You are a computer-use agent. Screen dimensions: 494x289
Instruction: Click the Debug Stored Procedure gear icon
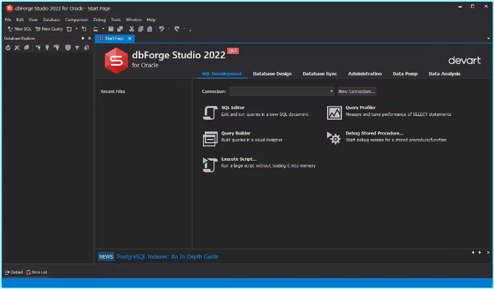334,138
